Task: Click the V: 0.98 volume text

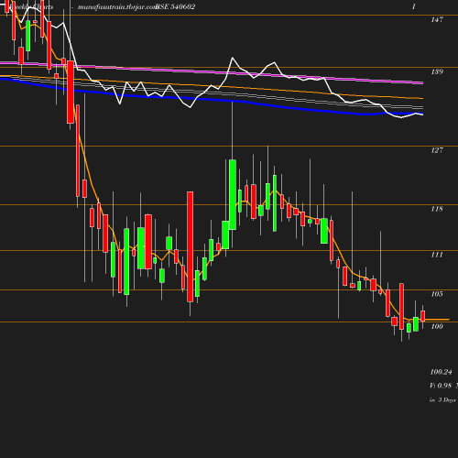Action: coord(441,386)
